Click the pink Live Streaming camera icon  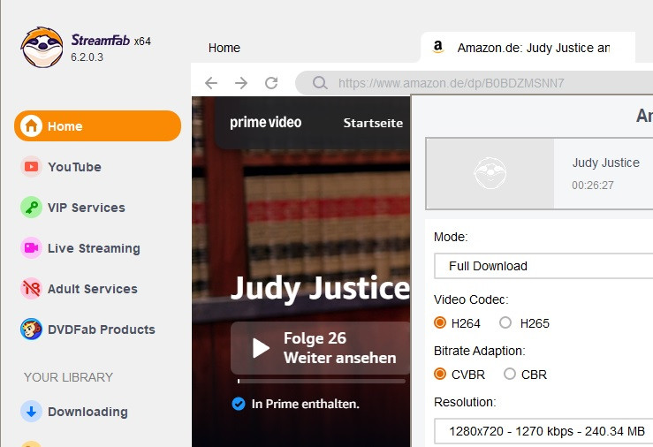click(x=31, y=248)
